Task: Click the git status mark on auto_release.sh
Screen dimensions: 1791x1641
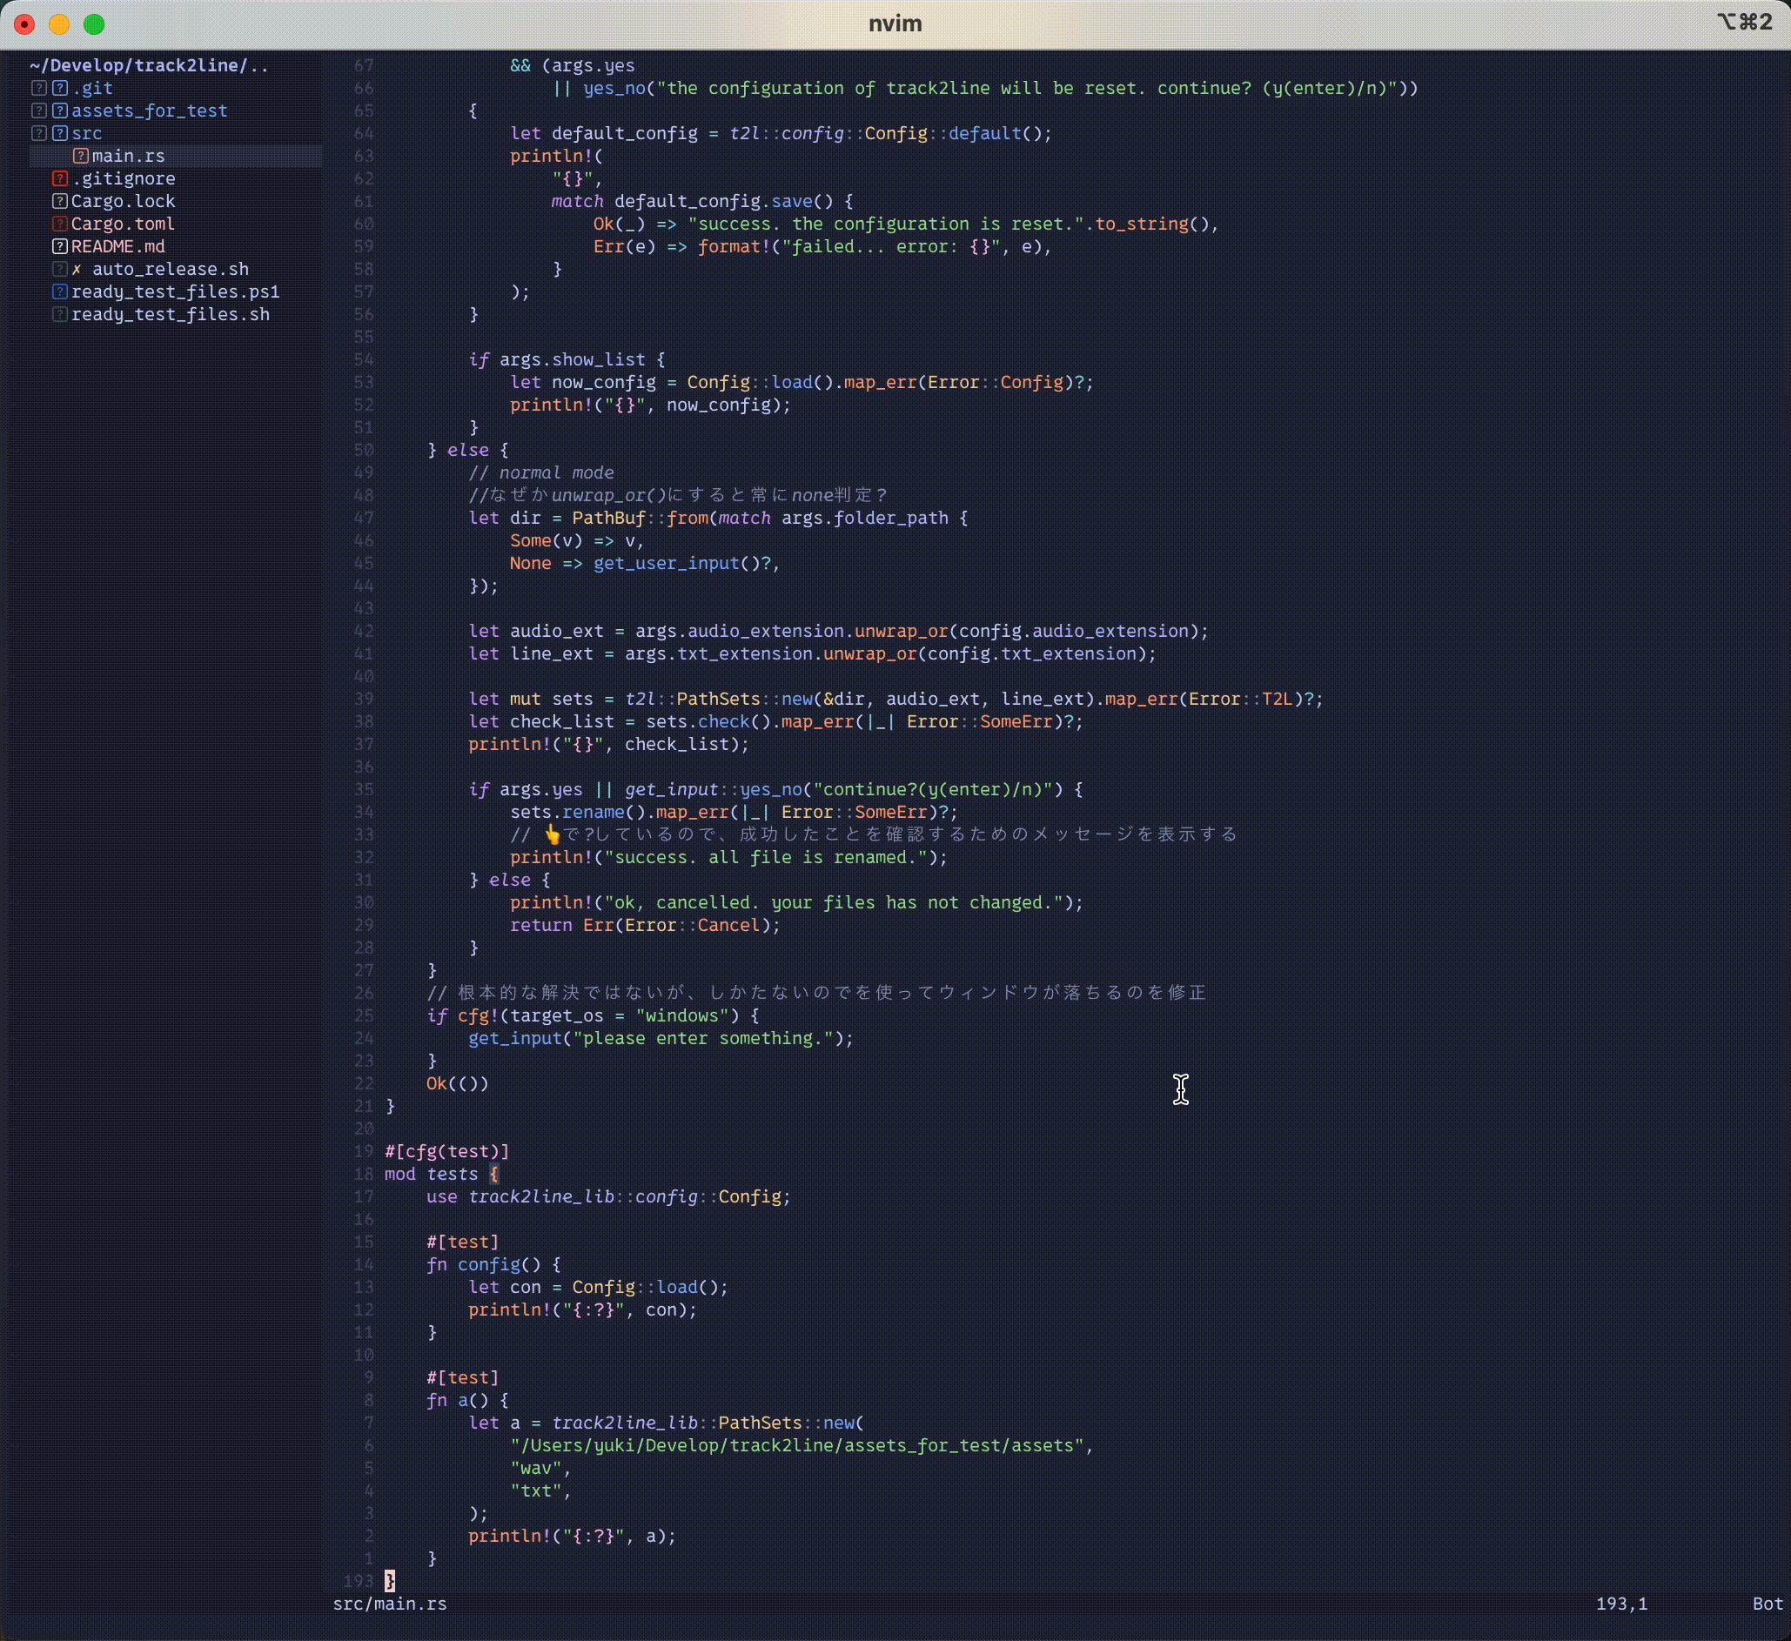Action: pos(77,269)
